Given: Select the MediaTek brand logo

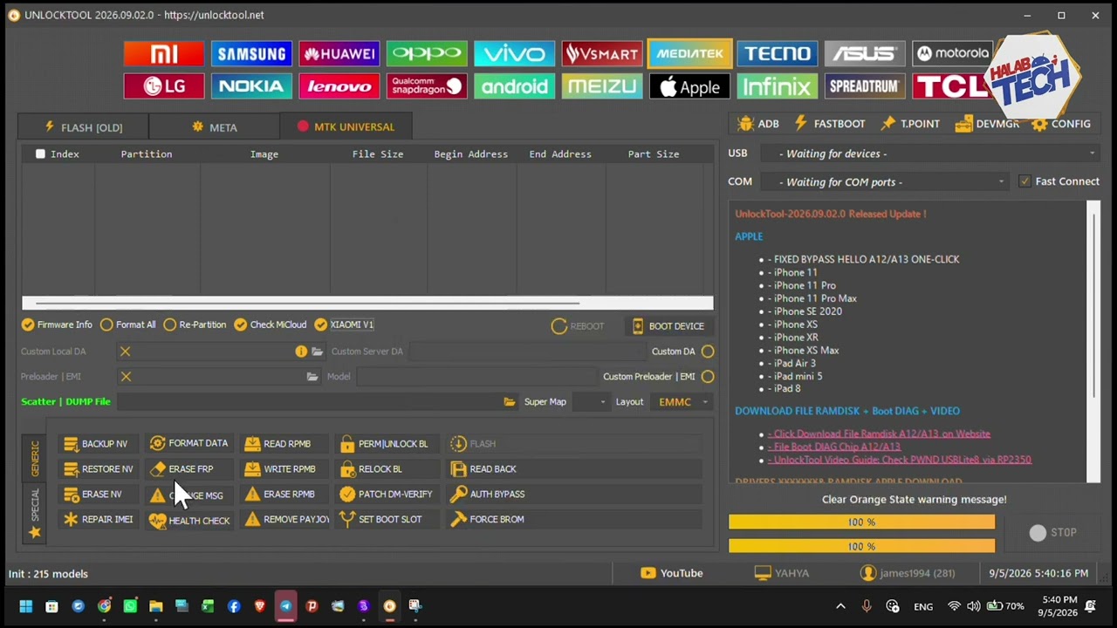Looking at the screenshot, I should [x=689, y=53].
